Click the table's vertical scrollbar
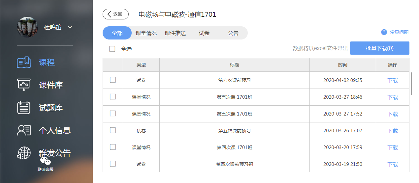This screenshot has height=183, width=419. coord(411,84)
